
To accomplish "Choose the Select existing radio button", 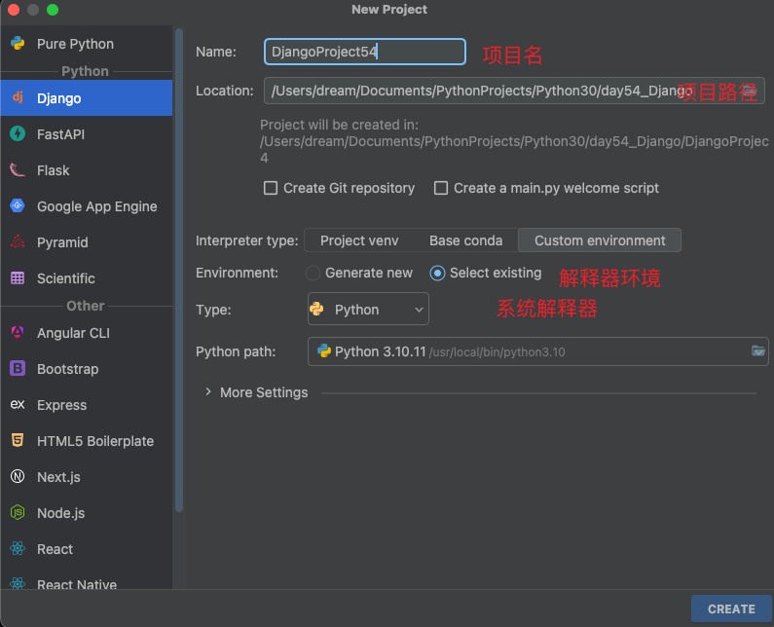I will (437, 273).
